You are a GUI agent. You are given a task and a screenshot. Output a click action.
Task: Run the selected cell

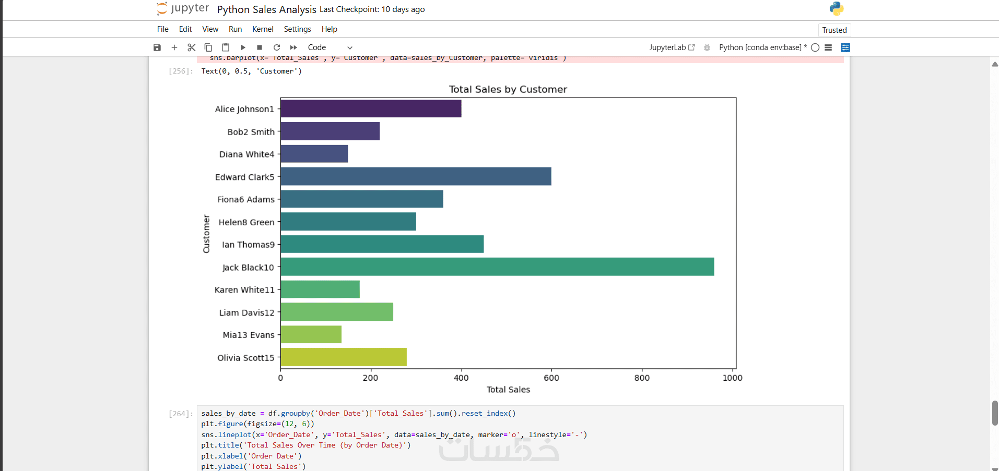point(243,47)
